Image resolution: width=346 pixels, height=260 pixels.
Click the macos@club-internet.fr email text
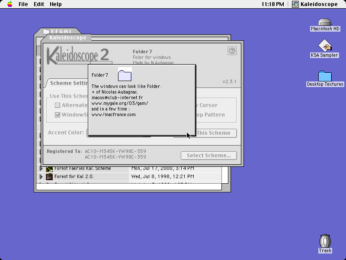pos(117,98)
